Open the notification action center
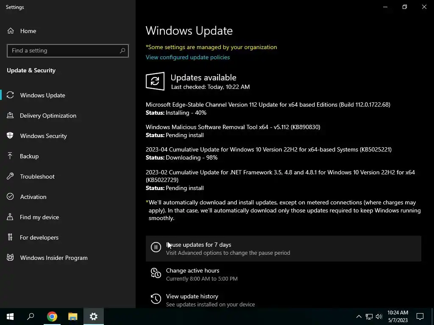The height and width of the screenshot is (325, 434). click(x=420, y=317)
